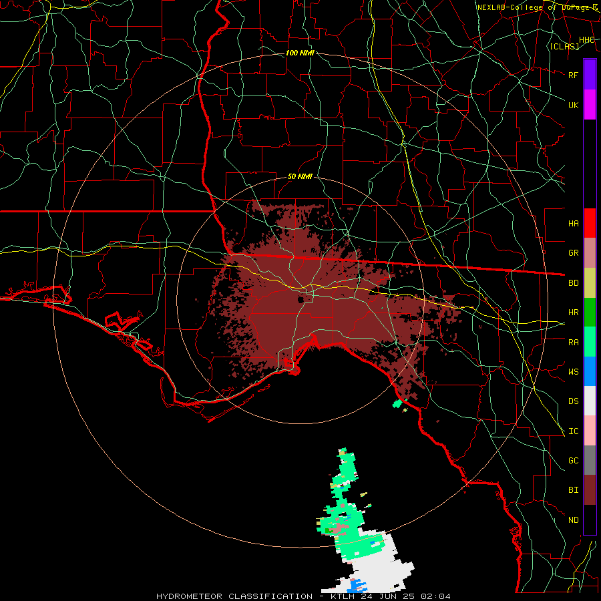Click the BD legend label

[573, 283]
